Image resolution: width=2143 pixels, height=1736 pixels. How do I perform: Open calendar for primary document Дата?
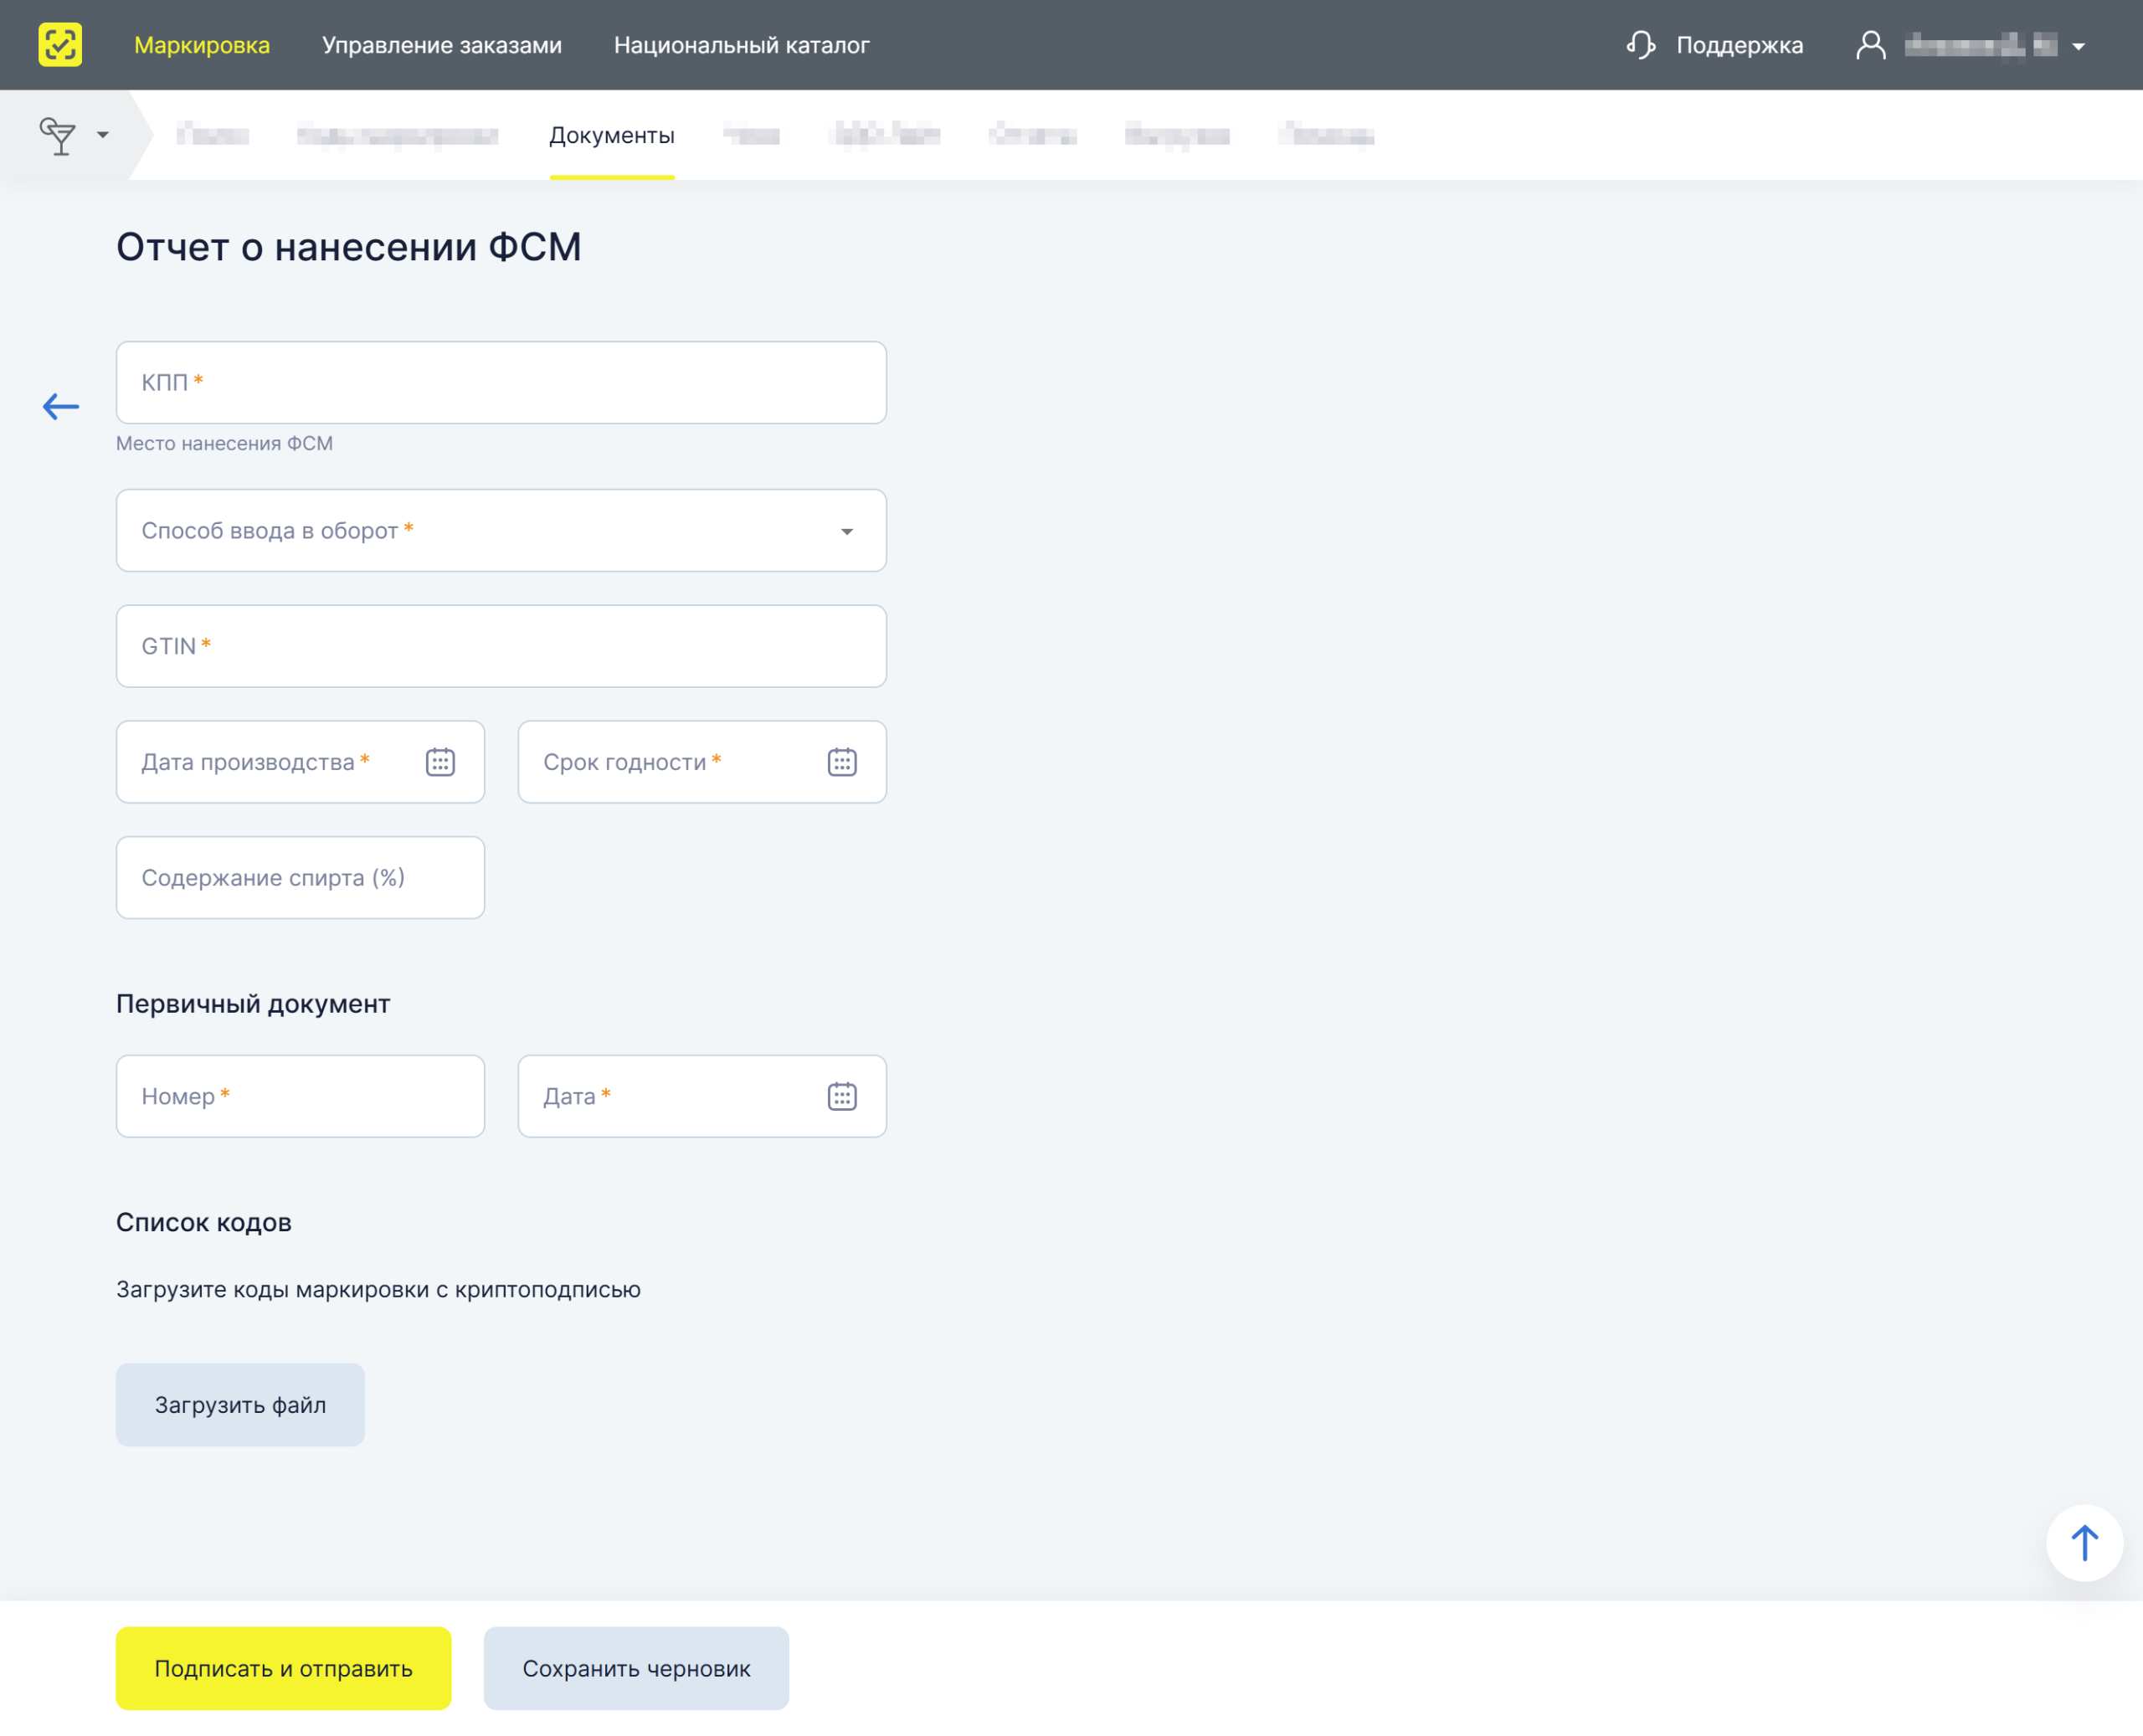point(842,1096)
